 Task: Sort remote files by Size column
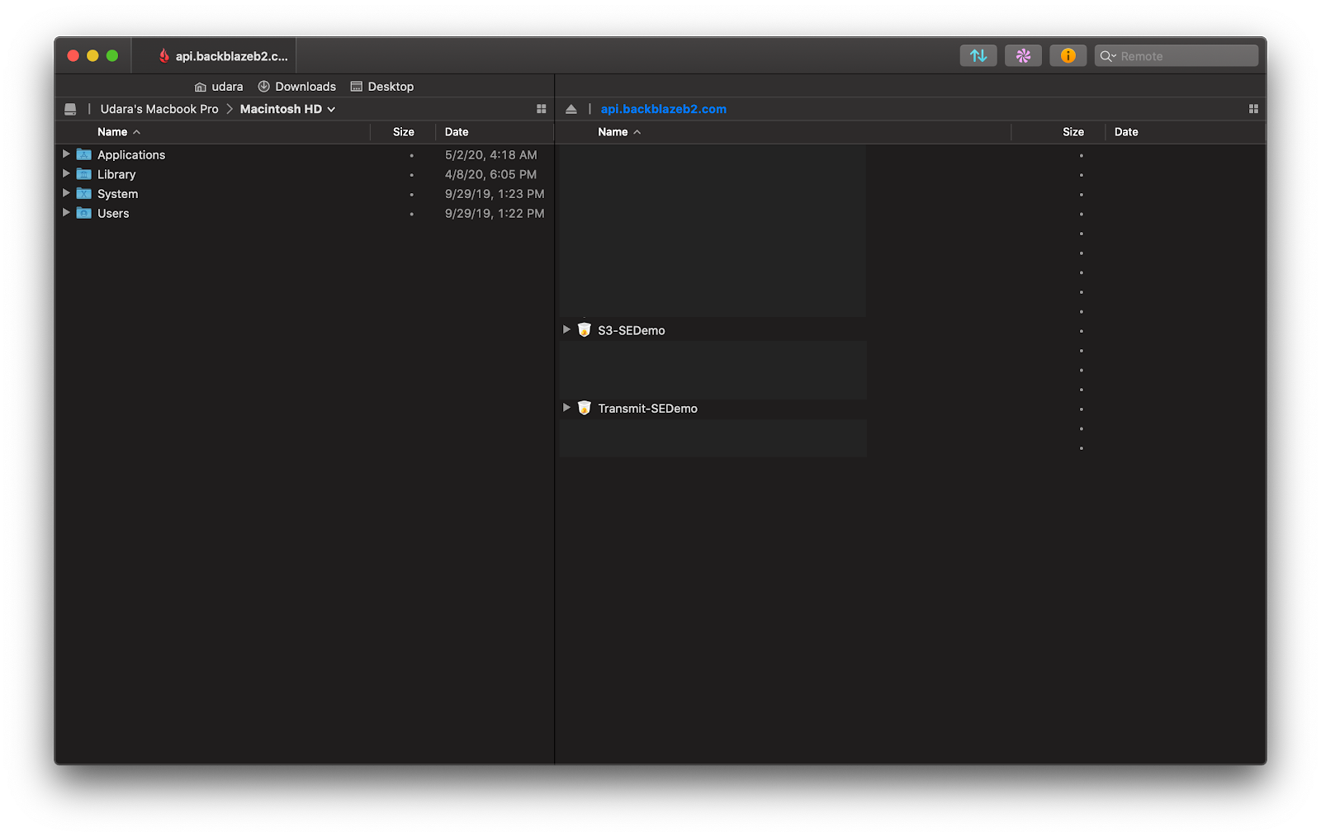coord(1073,132)
